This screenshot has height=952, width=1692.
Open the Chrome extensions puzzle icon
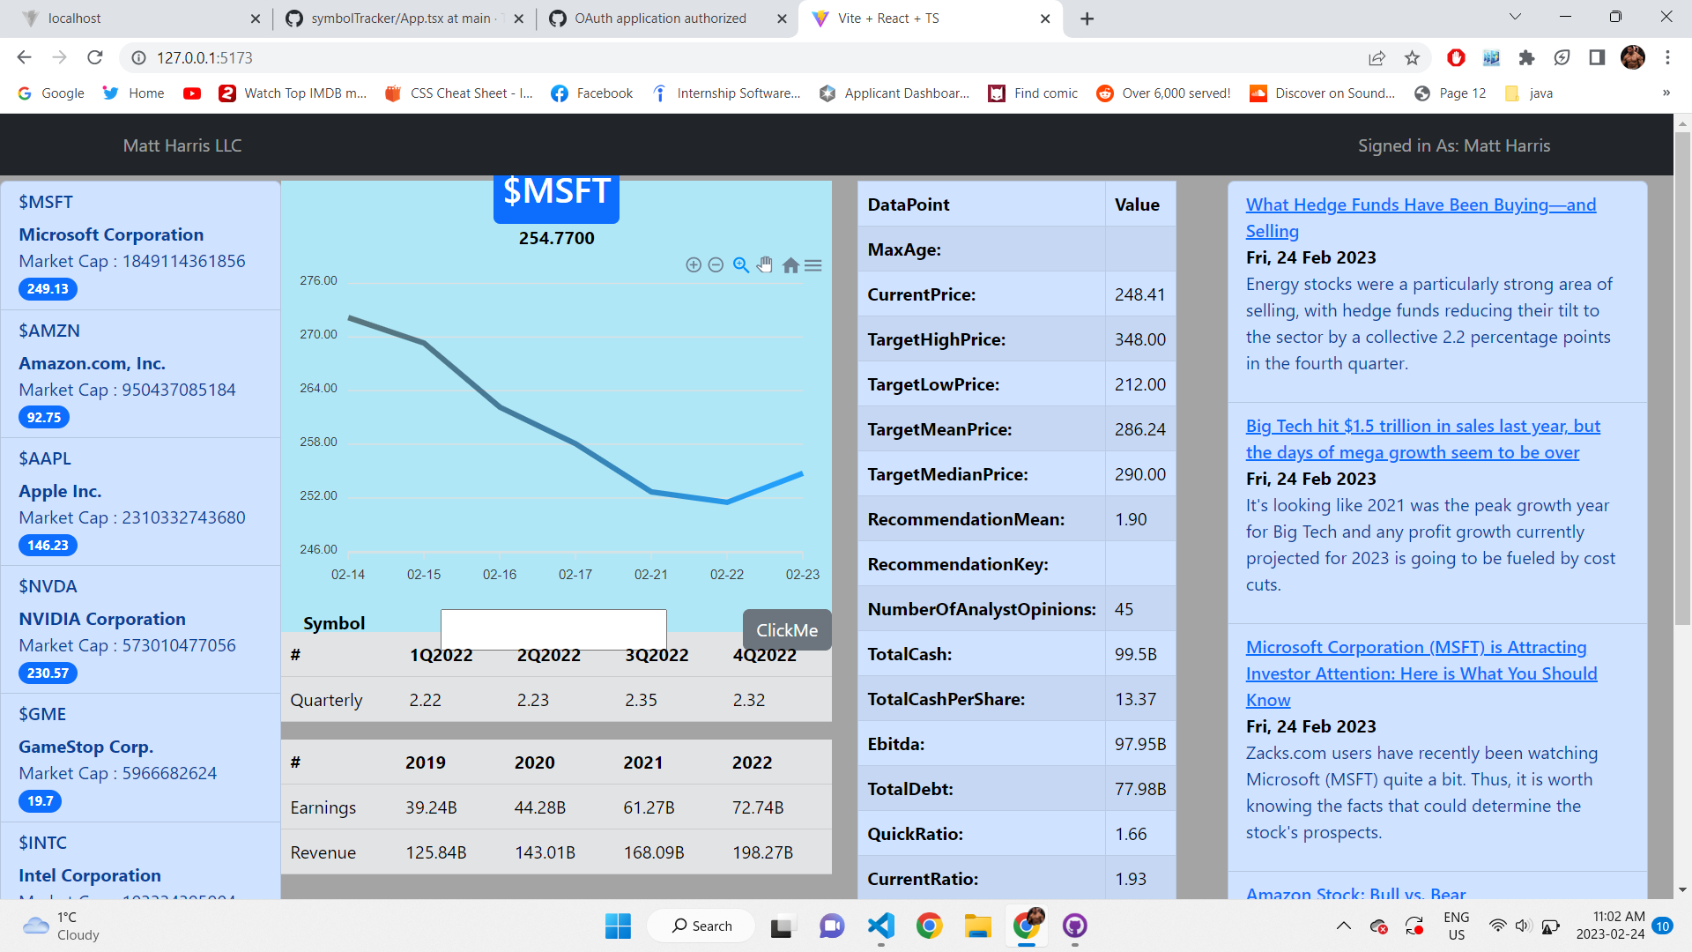click(1526, 58)
